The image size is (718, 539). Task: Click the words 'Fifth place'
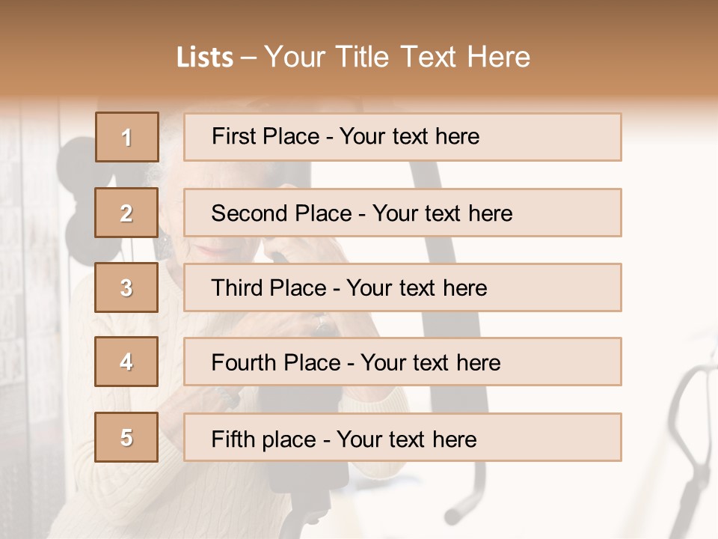264,439
